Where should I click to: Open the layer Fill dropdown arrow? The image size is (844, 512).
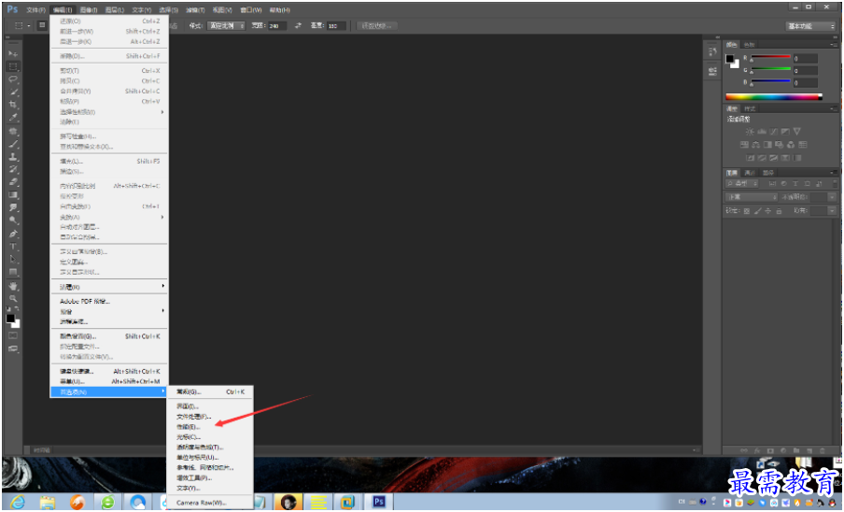tap(832, 211)
